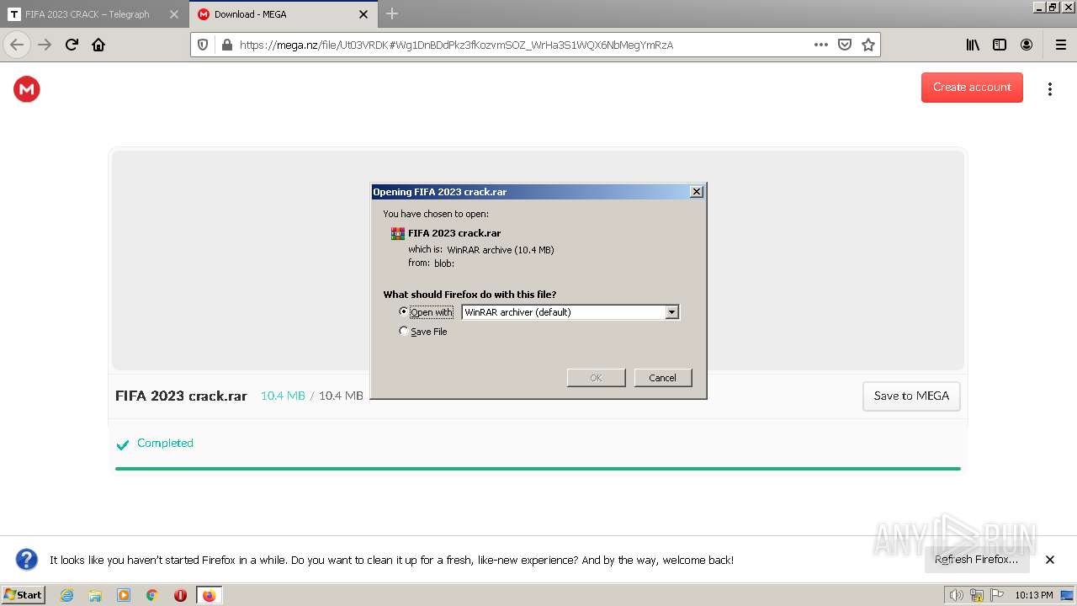
Task: Click the blue question mark info icon
Action: 27,560
